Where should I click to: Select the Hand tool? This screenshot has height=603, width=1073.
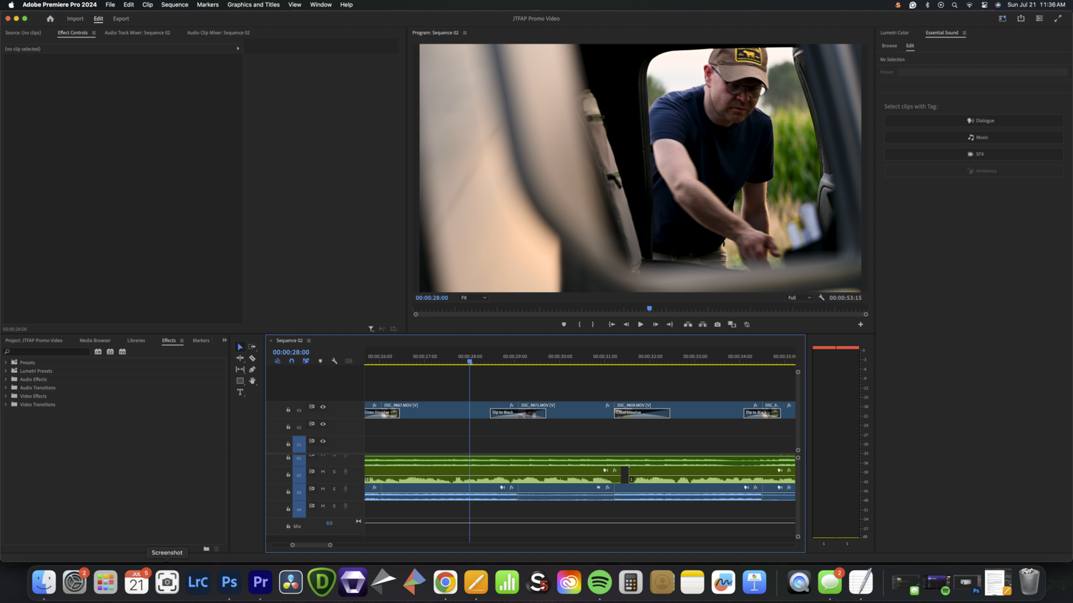[253, 381]
